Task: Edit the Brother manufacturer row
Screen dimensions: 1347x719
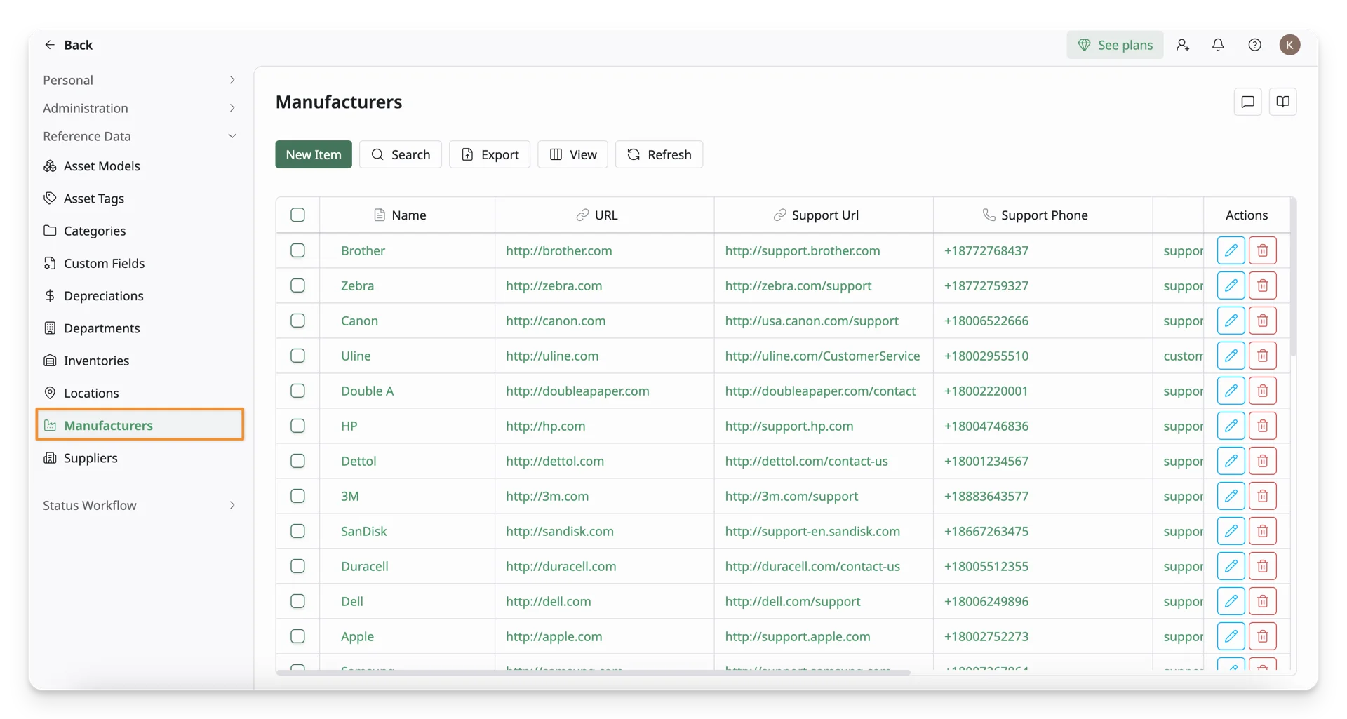Action: (x=1231, y=250)
